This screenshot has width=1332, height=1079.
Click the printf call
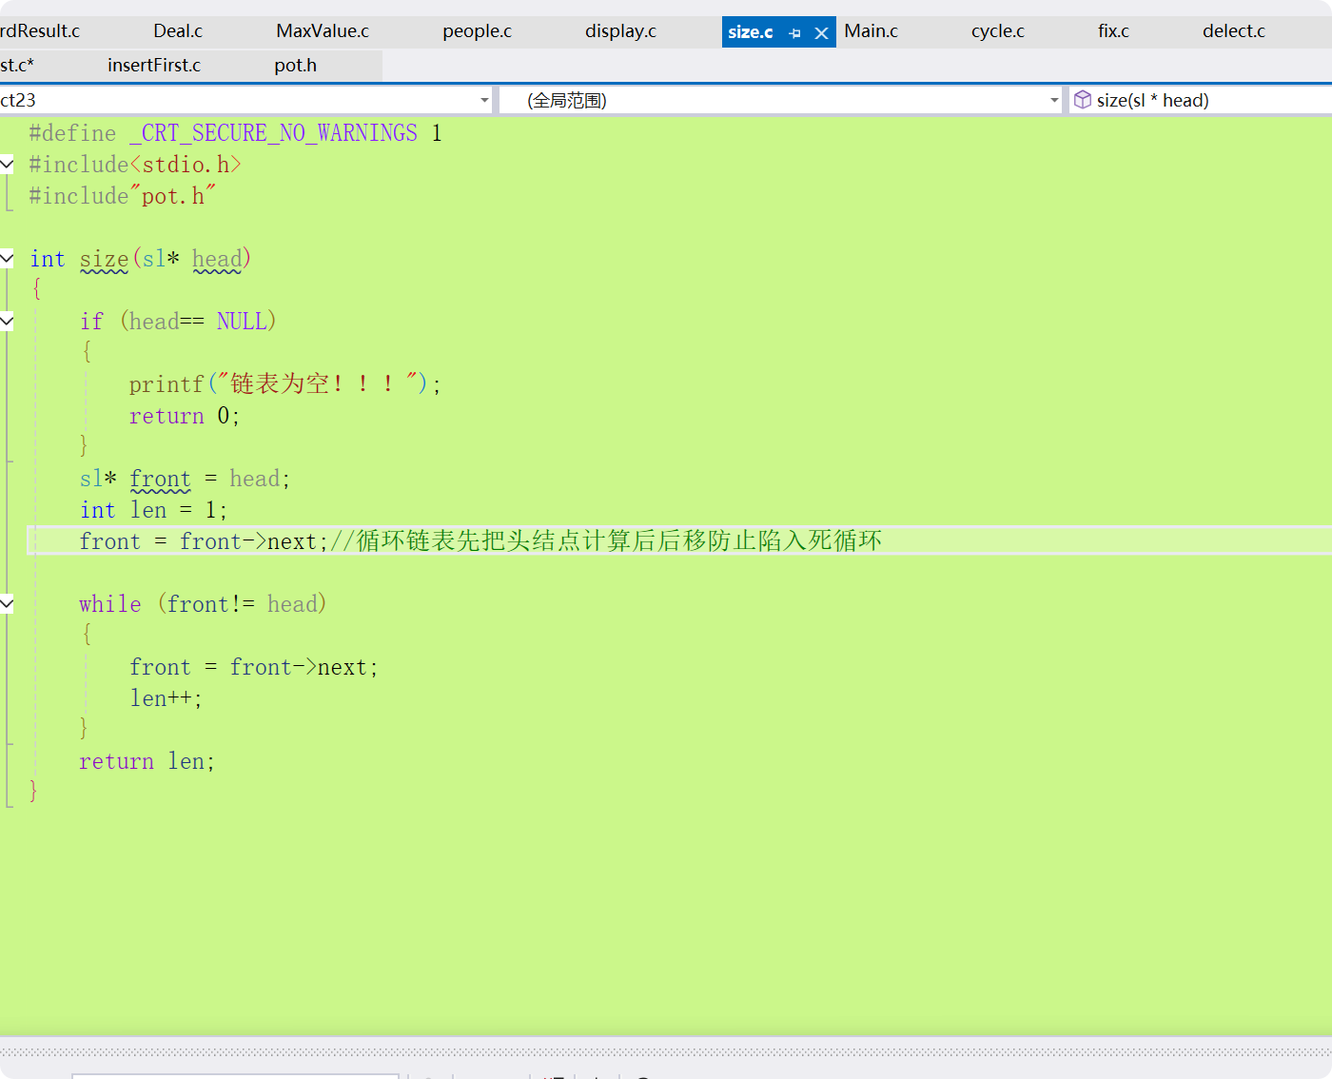[166, 384]
